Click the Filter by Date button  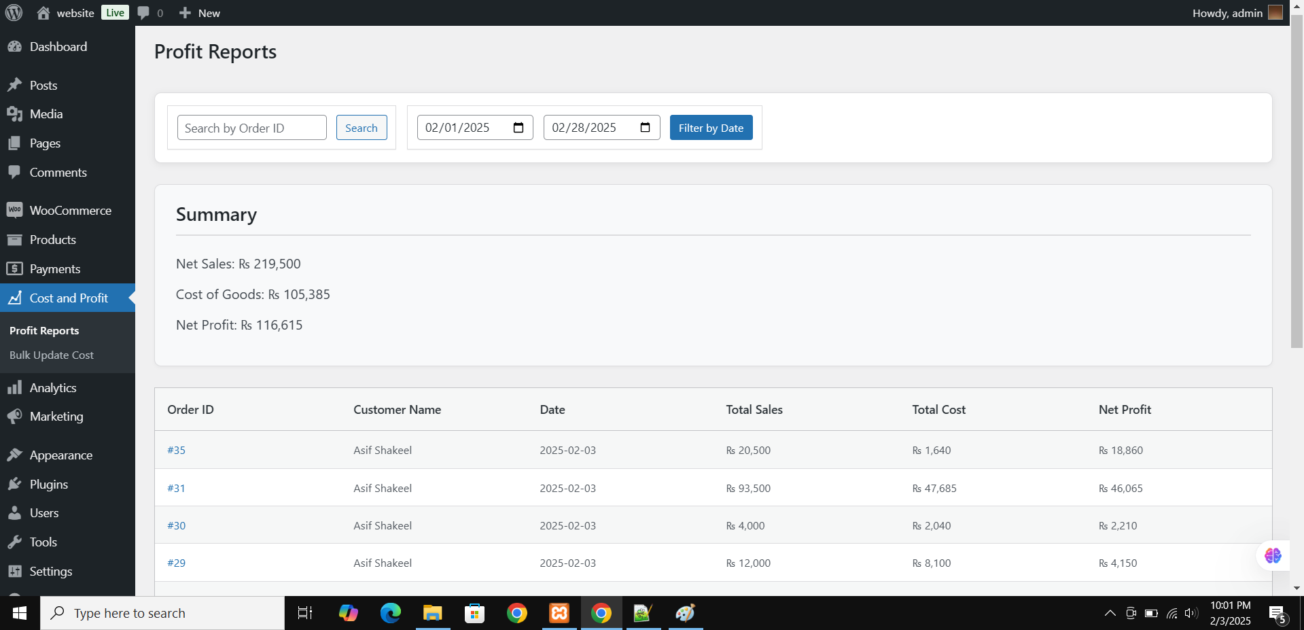point(711,128)
